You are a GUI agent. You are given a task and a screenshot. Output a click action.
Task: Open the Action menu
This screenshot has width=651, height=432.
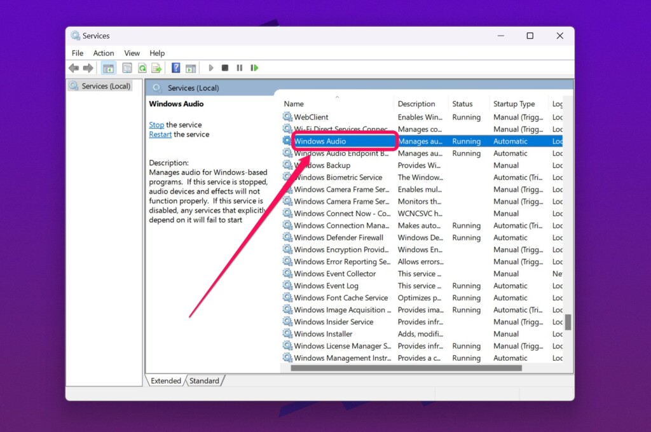104,53
